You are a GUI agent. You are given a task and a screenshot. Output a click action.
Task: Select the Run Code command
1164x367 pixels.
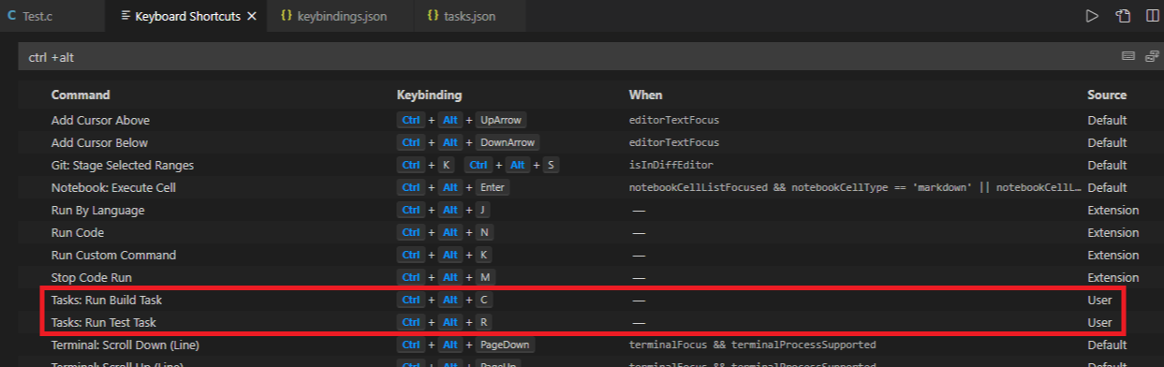coord(78,232)
